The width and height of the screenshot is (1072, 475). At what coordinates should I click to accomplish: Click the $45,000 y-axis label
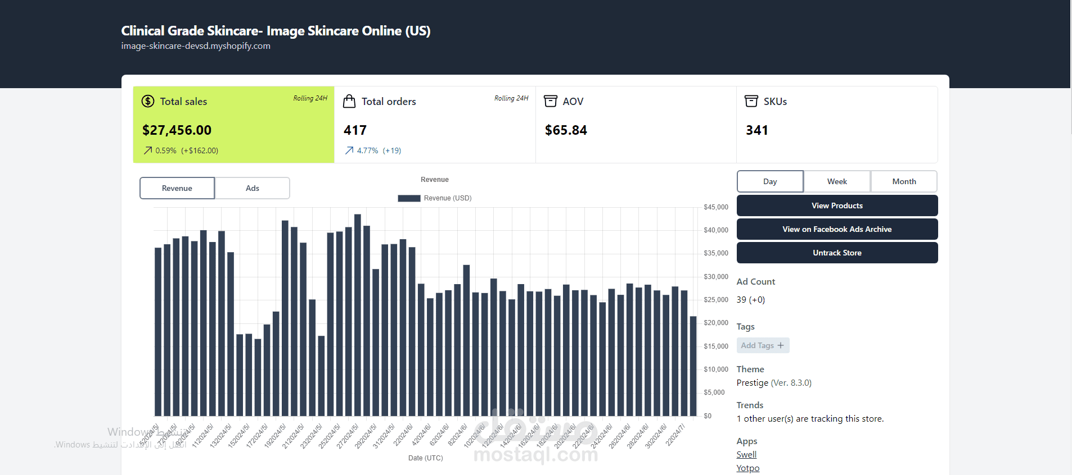coord(716,207)
